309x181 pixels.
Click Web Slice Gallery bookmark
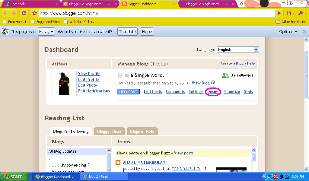[79, 22]
